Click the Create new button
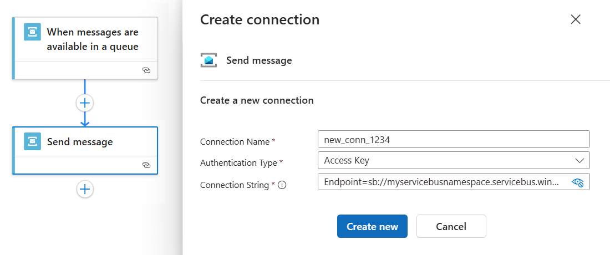The image size is (610, 255). 372,226
